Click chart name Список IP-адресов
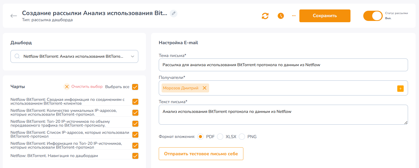The width and height of the screenshot is (419, 168). coord(70,134)
